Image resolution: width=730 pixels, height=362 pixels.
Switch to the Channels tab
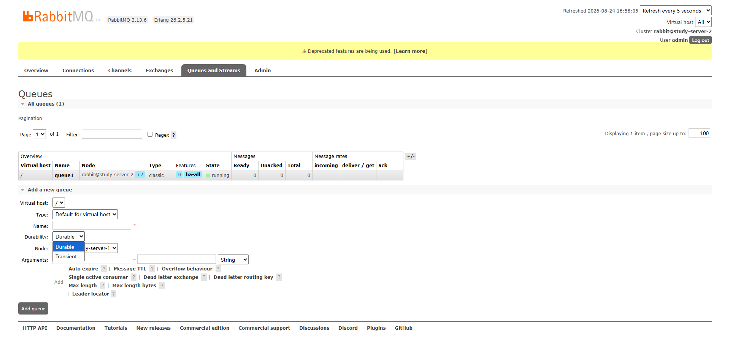(x=120, y=70)
